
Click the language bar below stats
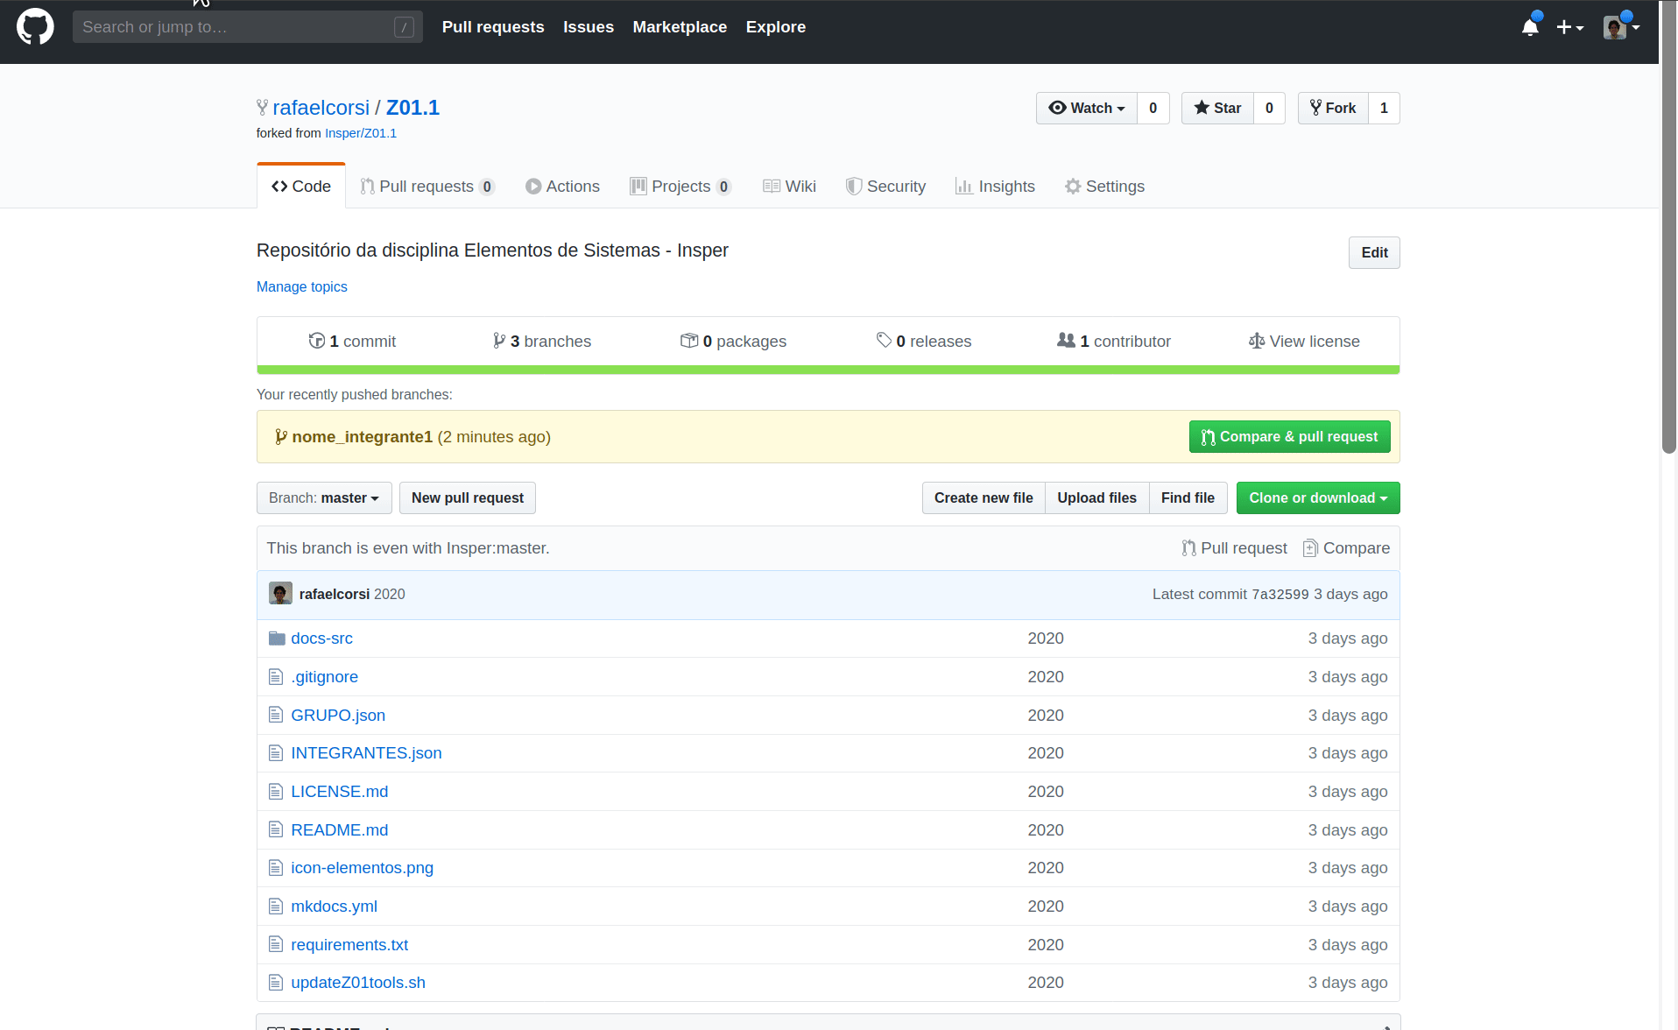tap(828, 370)
